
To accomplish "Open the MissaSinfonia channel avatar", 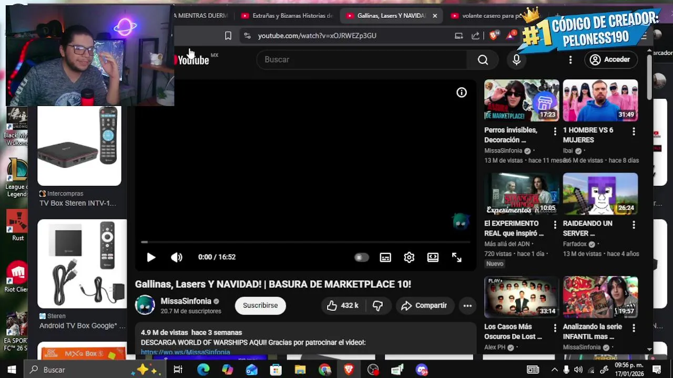I will tap(145, 305).
